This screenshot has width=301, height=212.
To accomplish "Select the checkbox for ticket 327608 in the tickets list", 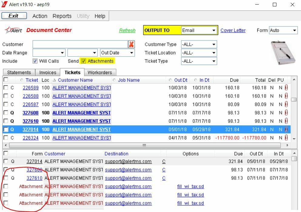I will [6, 113].
